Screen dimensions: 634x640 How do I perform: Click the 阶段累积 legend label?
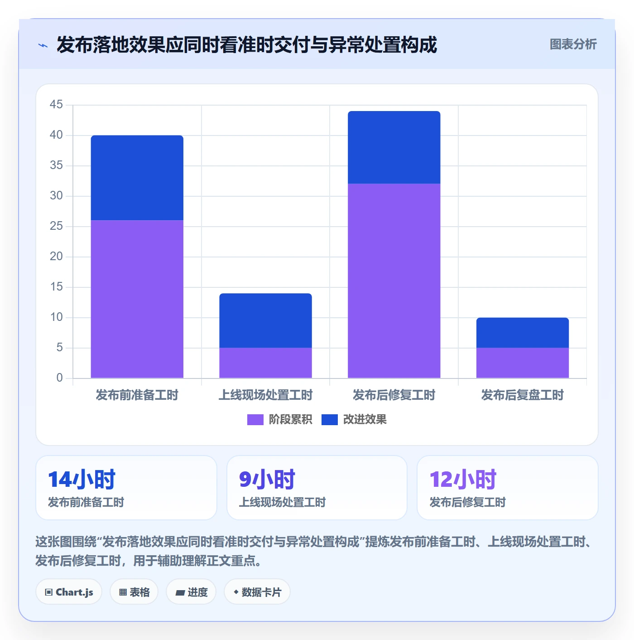290,420
